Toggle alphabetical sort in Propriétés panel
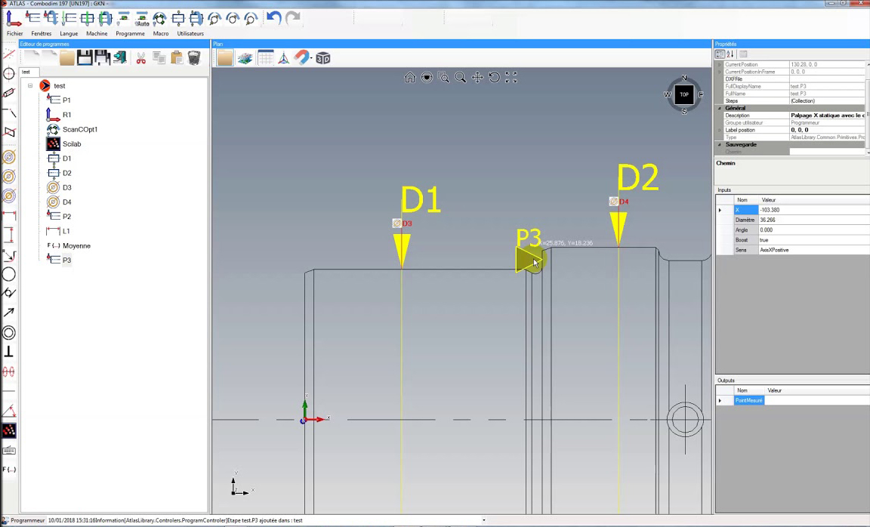The height and width of the screenshot is (527, 870). click(730, 54)
